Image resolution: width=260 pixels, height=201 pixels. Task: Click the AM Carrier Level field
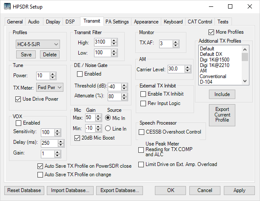pyautogui.click(x=176, y=69)
